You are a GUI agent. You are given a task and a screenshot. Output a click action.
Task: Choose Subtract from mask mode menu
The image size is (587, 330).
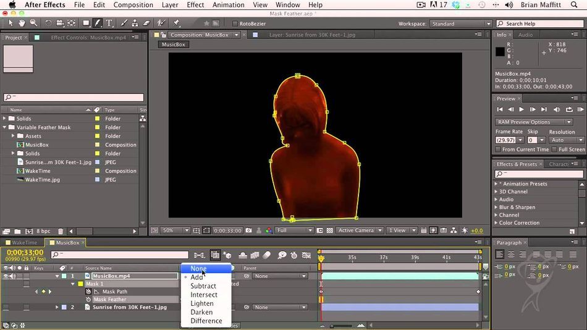point(203,286)
